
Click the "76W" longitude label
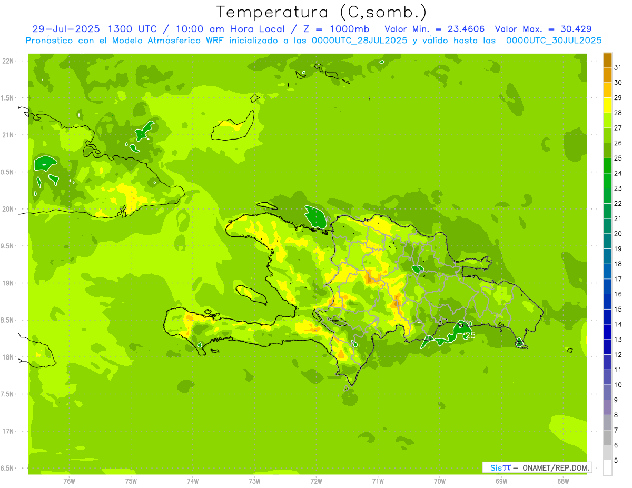pos(69,481)
